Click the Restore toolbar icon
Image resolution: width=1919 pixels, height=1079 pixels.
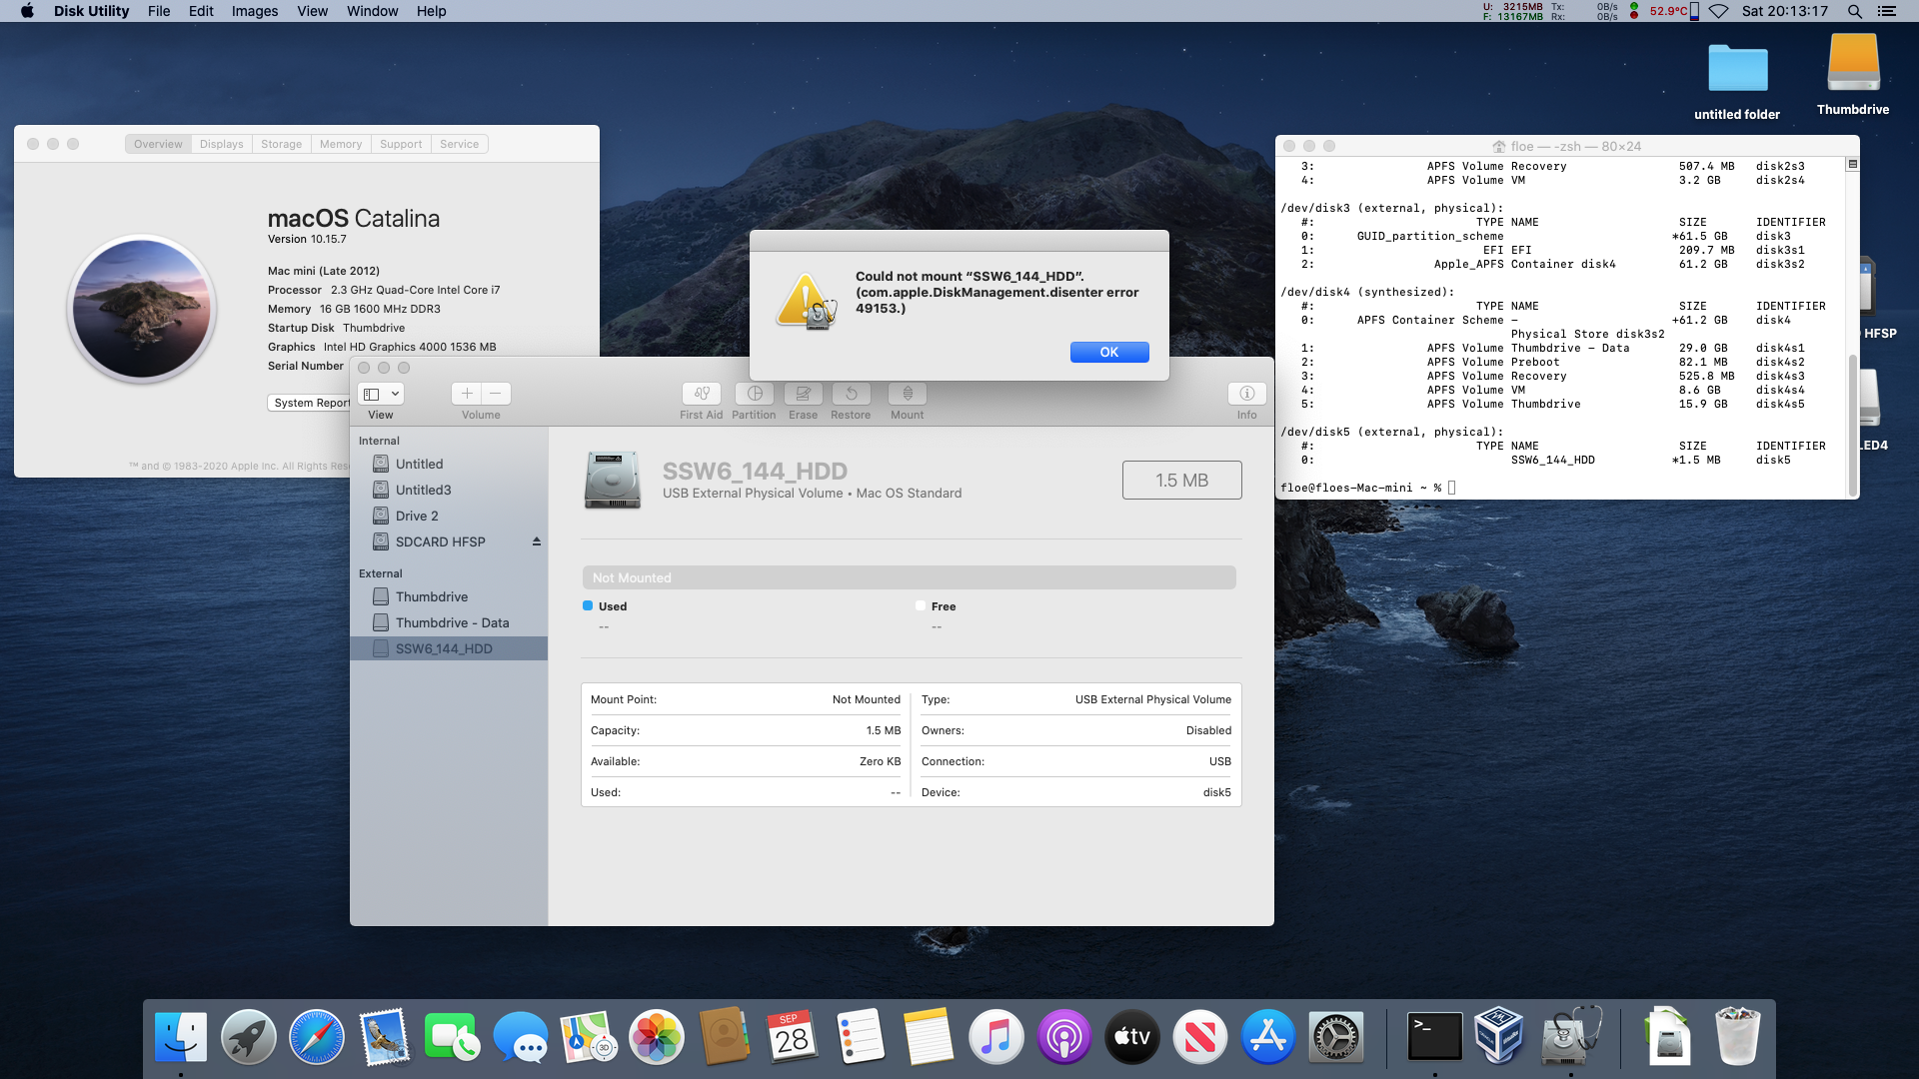coord(851,394)
